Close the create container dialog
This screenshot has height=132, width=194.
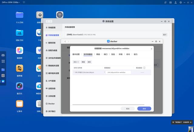point(152,49)
